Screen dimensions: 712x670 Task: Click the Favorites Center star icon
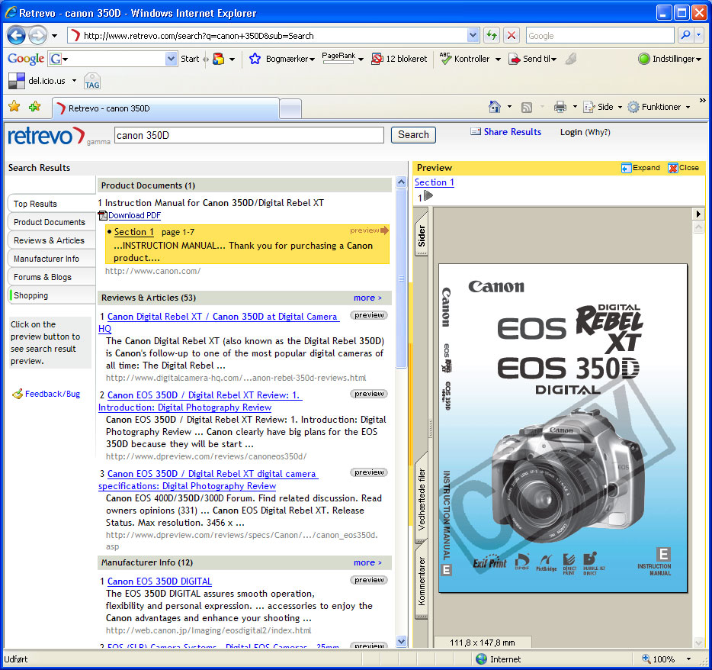coord(14,107)
